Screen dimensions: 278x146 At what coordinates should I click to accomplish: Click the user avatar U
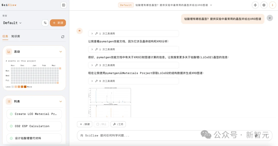(x=270, y=18)
